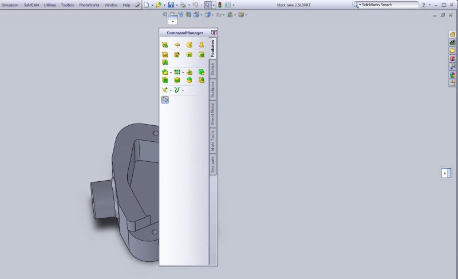
Task: Open the Options icon
Action: [227, 5]
